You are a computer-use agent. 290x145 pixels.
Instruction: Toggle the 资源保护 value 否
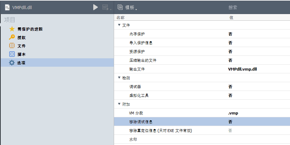click(230, 52)
